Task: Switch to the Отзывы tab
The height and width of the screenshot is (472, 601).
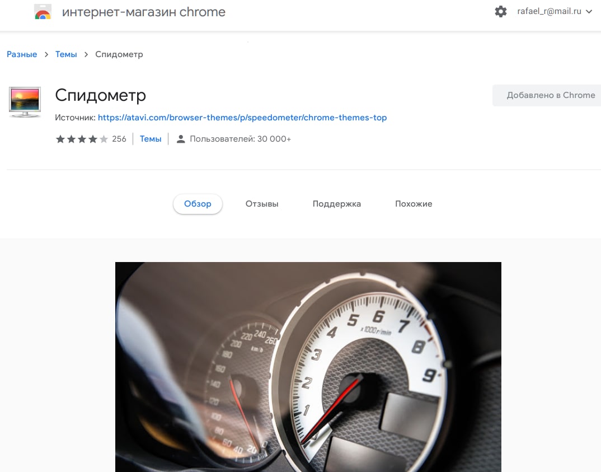Action: click(x=262, y=204)
